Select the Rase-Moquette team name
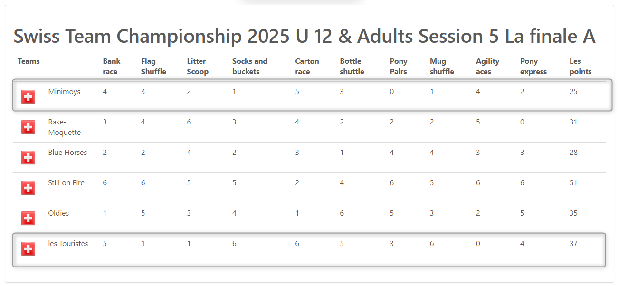Viewport: 619px width, 286px height. 65,127
